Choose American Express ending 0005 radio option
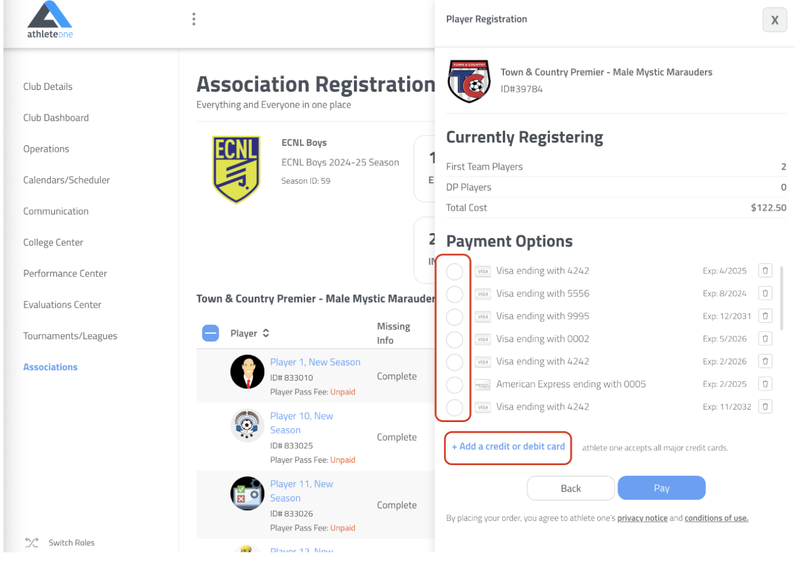This screenshot has width=803, height=568. 454,385
